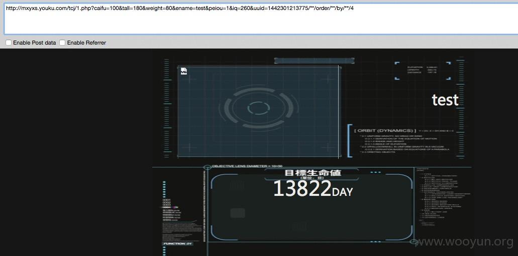Viewport: 518px width, 256px height.
Task: Click the www.wooyun.org watermark
Action: tap(463, 242)
